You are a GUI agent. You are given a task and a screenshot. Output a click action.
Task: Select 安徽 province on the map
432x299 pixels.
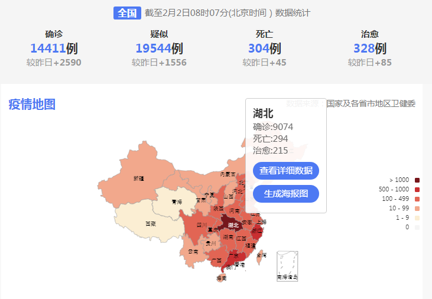(247, 222)
